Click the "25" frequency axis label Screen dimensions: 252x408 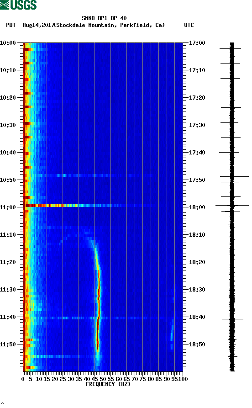coord(63,379)
